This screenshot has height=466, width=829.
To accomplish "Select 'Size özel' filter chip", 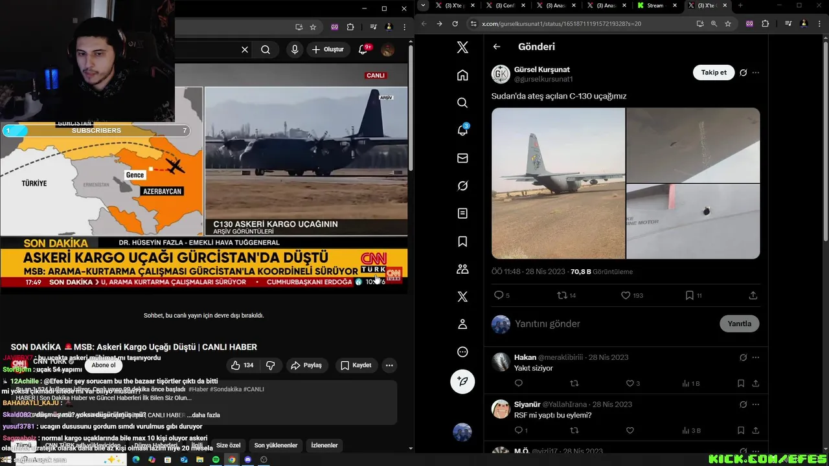I will (228, 445).
